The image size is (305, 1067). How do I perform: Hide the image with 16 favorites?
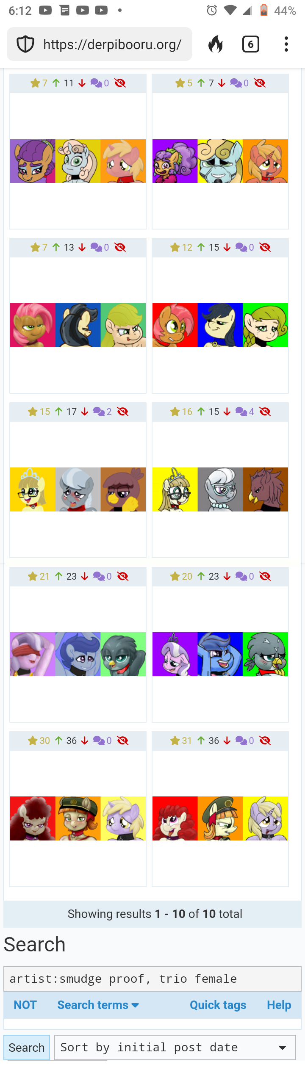point(265,412)
